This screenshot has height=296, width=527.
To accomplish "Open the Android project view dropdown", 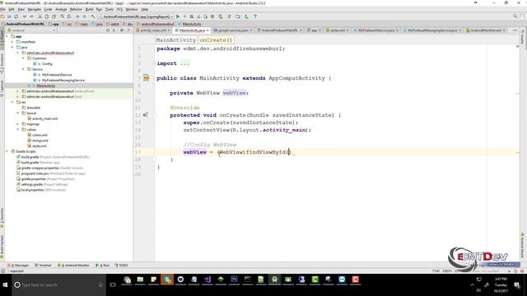I will coord(31,30).
